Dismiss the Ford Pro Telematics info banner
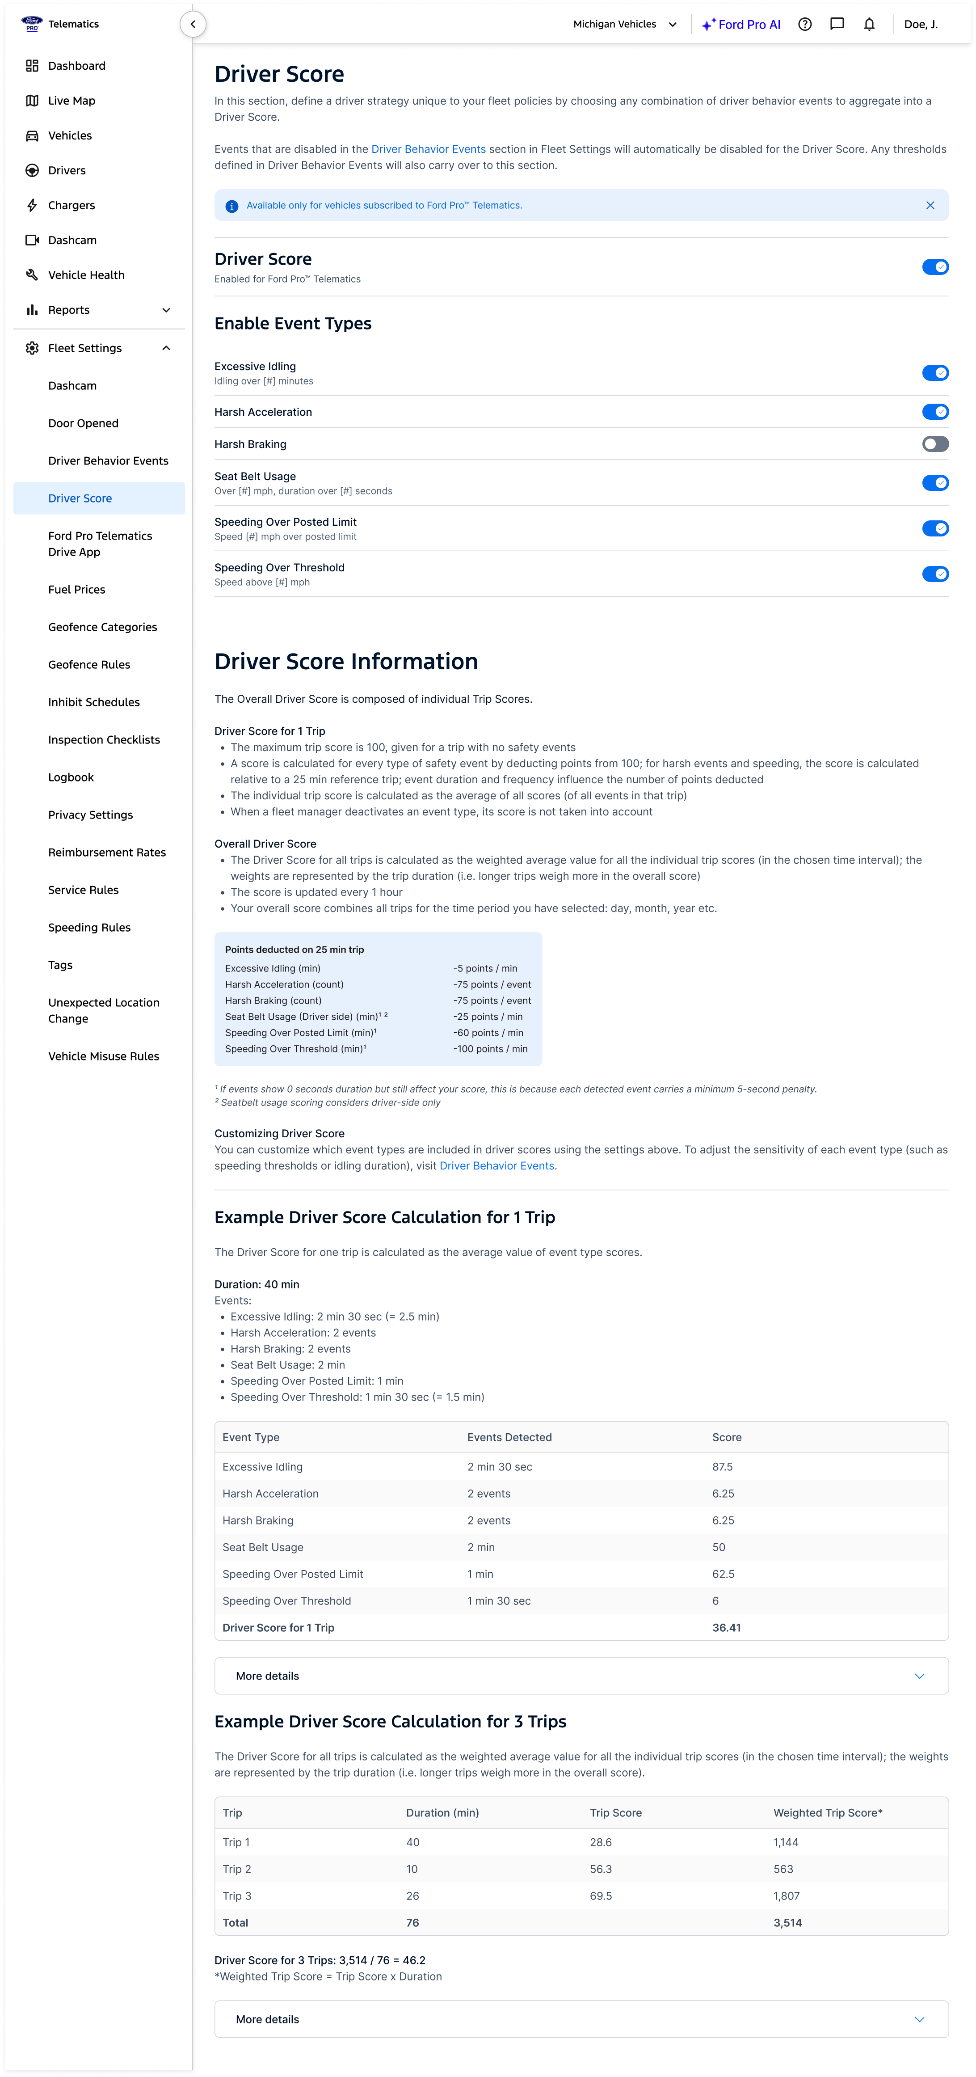The image size is (976, 2077). click(930, 206)
